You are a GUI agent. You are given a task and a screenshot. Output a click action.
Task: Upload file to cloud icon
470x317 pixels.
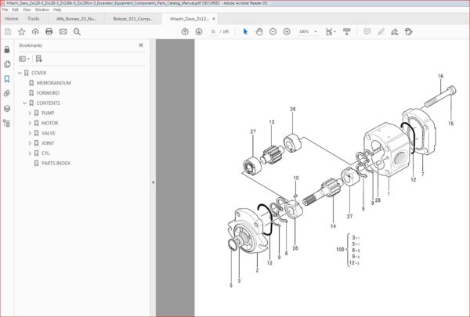(35, 31)
